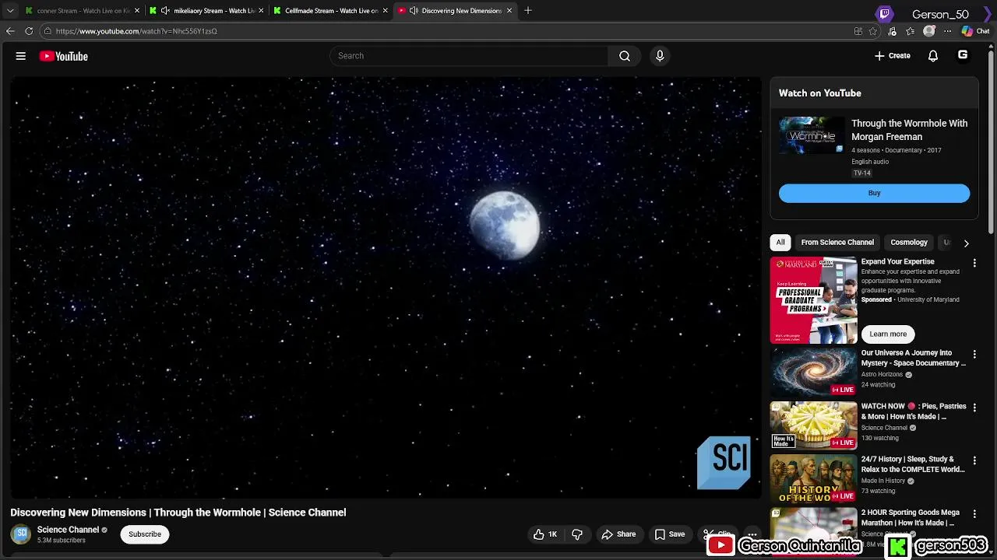Open browser Settings and more ellipsis

[x=948, y=31]
